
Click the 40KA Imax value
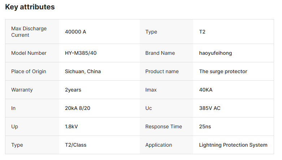206,90
